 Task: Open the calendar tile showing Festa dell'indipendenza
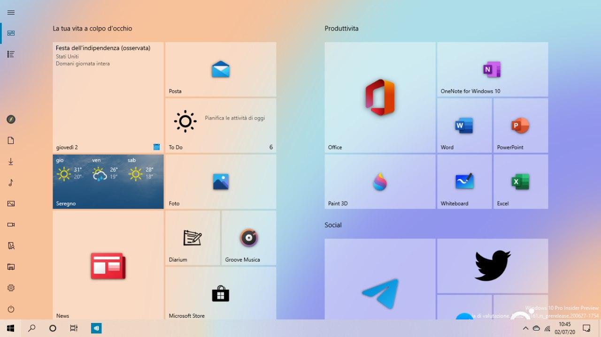(x=108, y=97)
